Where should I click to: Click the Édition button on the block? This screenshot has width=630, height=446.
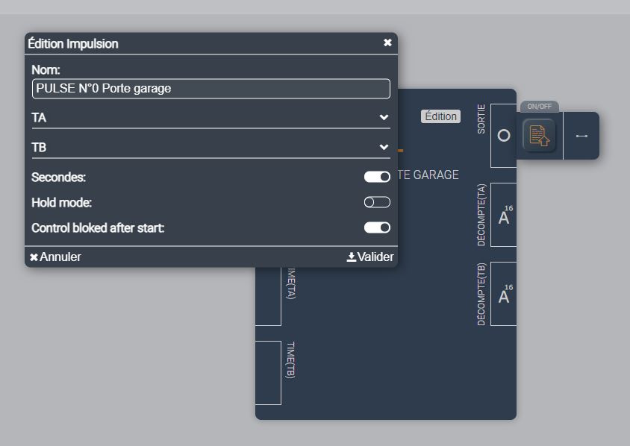click(440, 116)
